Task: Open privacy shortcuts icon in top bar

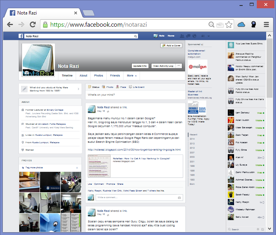Action: [203, 36]
